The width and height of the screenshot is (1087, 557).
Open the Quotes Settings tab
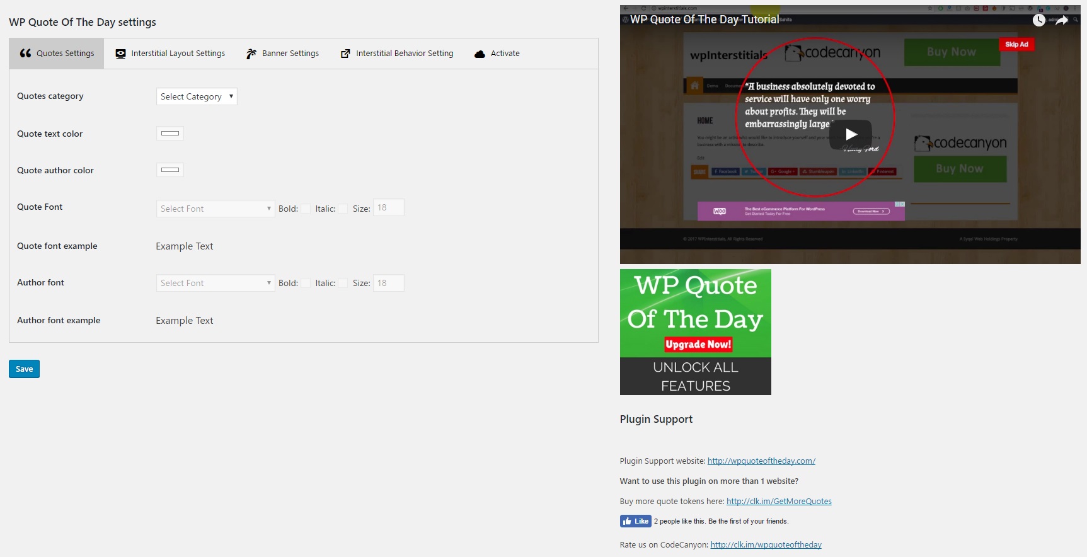57,54
